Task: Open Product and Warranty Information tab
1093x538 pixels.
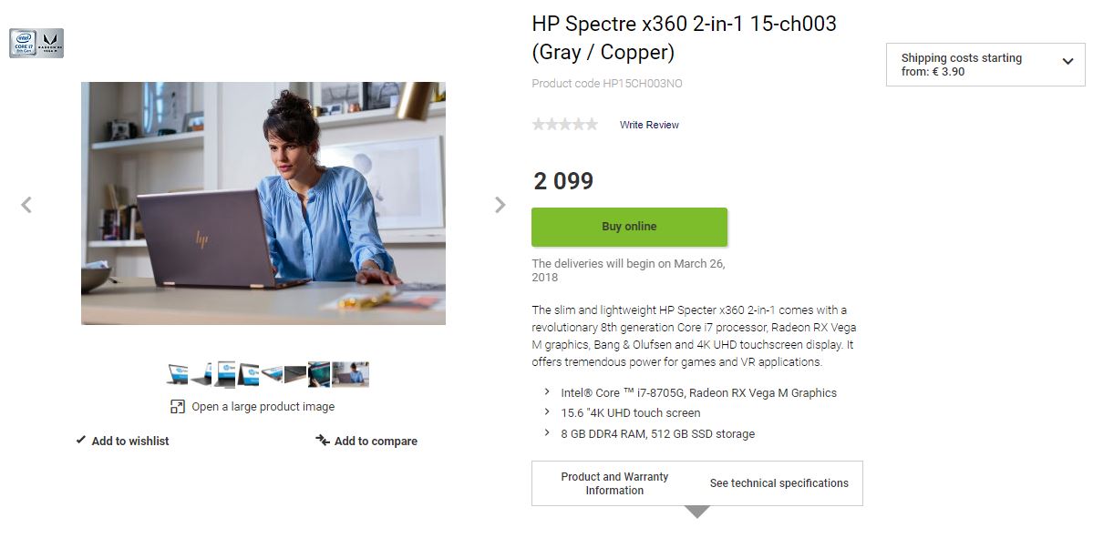Action: pyautogui.click(x=614, y=483)
